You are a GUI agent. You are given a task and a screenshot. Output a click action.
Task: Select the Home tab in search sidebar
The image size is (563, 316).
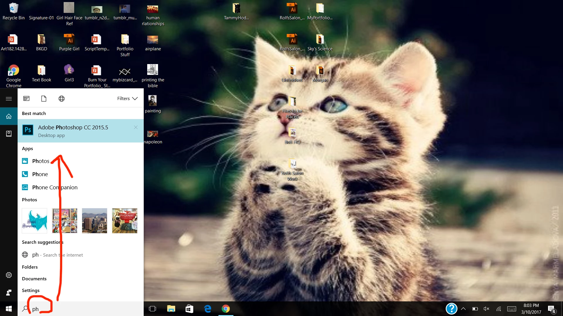[x=9, y=116]
